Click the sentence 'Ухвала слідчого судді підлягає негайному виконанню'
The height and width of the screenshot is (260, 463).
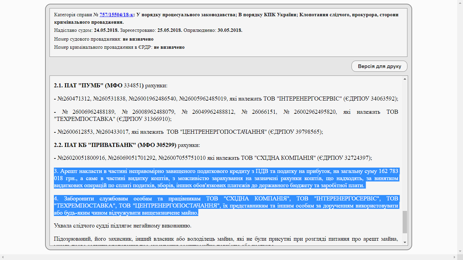coord(123,225)
